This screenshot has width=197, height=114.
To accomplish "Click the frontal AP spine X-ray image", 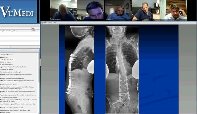I will click(x=122, y=70).
